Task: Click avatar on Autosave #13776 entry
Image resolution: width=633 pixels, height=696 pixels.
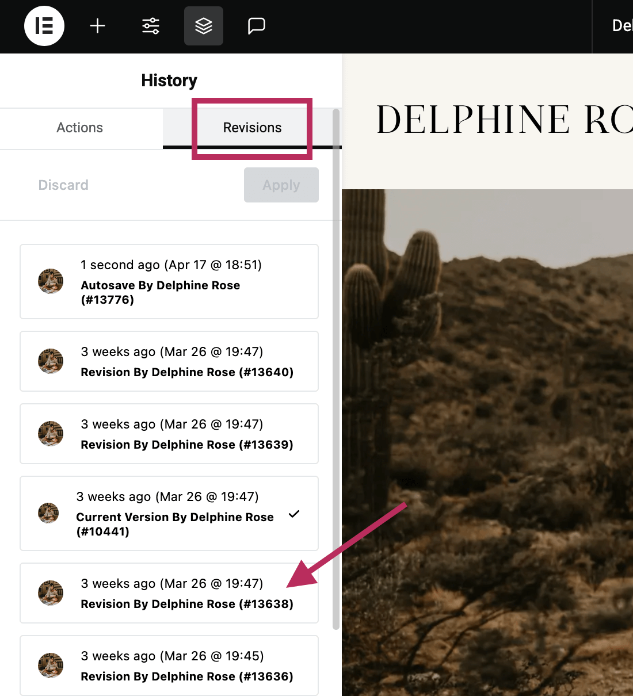Action: (51, 281)
